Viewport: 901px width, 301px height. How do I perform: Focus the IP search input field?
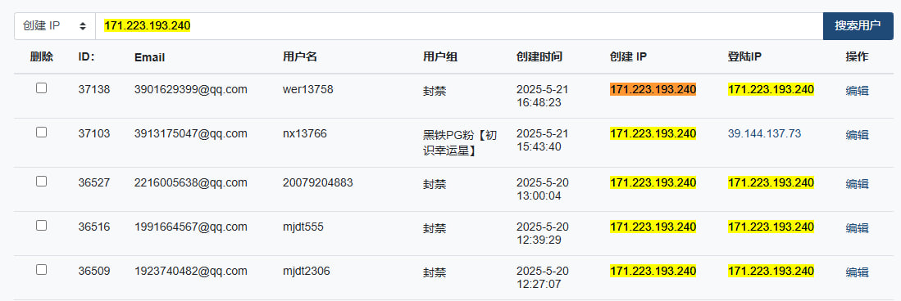458,26
